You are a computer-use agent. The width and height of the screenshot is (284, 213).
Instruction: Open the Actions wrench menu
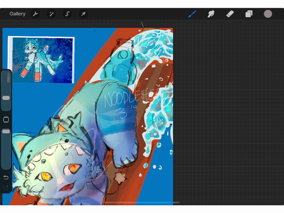[x=35, y=14]
